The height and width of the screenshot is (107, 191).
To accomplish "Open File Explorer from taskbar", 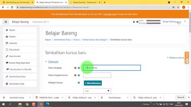I will point(20,104).
